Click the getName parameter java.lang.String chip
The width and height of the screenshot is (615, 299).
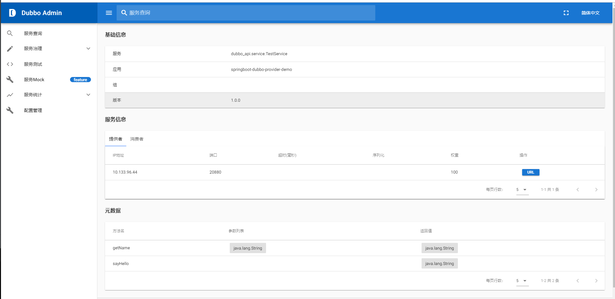coord(248,248)
